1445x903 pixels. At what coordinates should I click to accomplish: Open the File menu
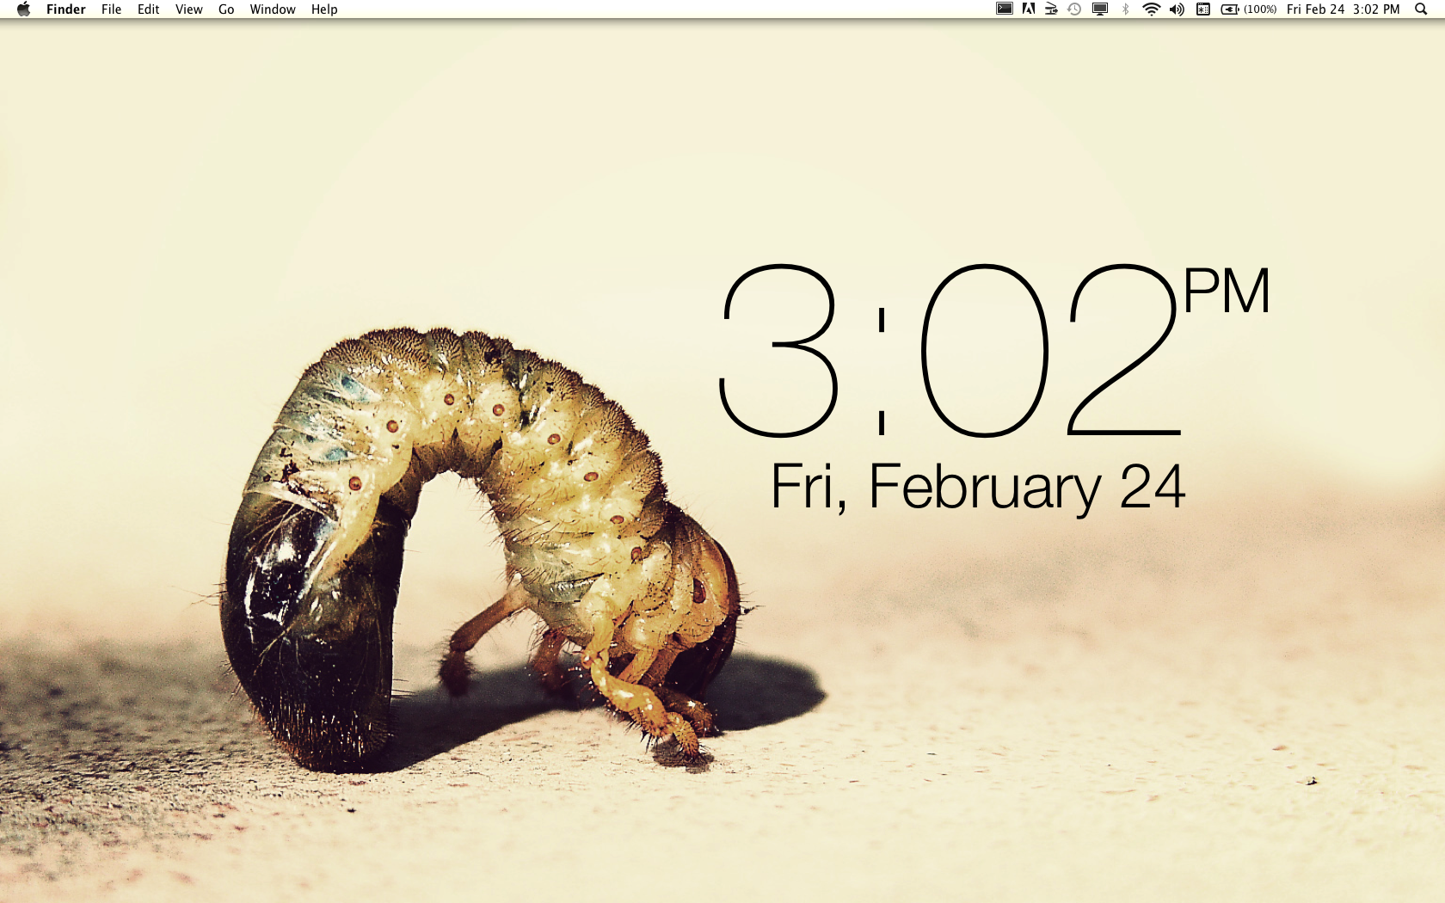111,9
